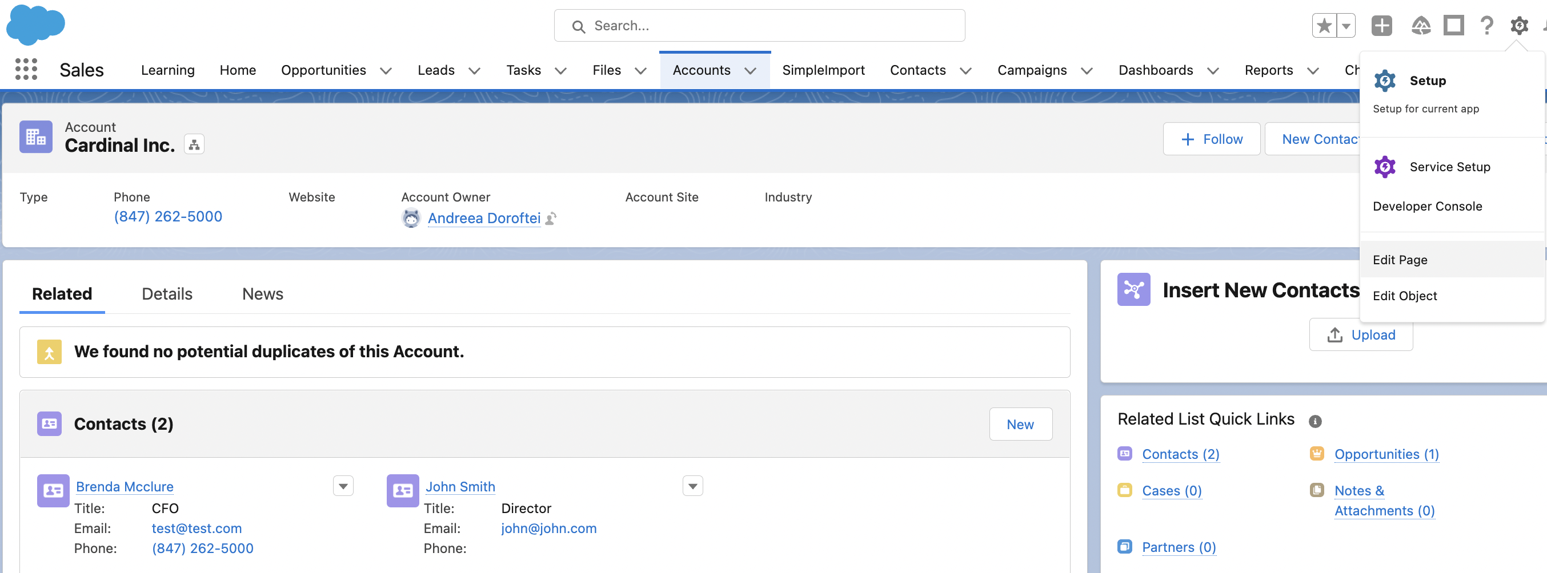Image resolution: width=1547 pixels, height=573 pixels.
Task: Expand the Opportunities nav dropdown chevron
Action: [386, 71]
